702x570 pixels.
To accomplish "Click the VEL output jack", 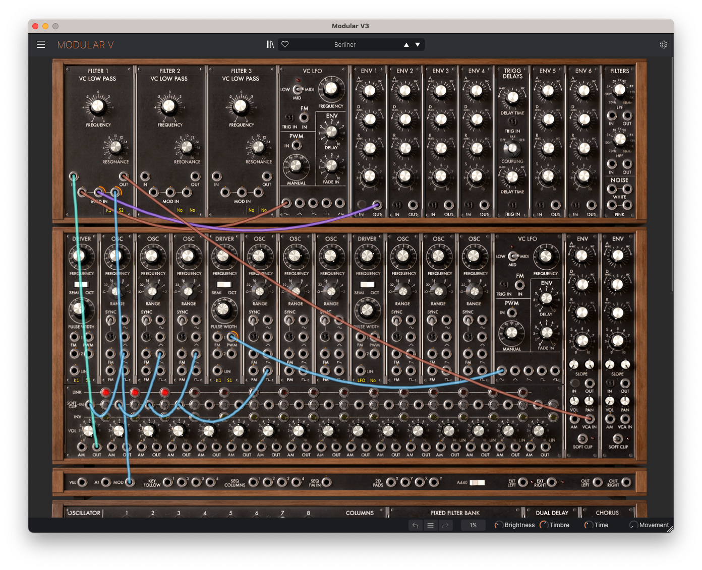I will point(83,482).
